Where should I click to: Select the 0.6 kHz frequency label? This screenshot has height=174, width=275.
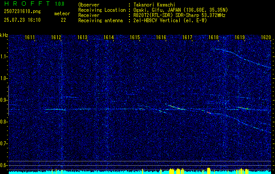pyautogui.click(x=3, y=165)
